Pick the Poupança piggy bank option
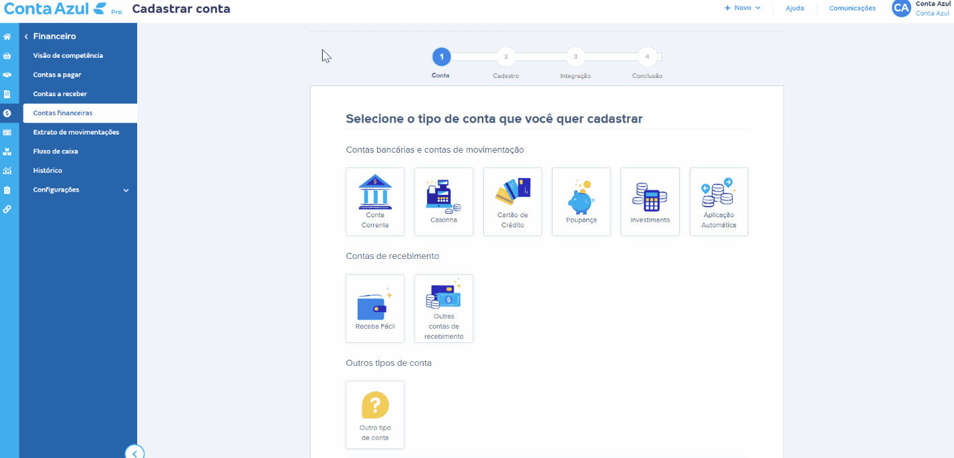This screenshot has height=458, width=954. tap(581, 201)
